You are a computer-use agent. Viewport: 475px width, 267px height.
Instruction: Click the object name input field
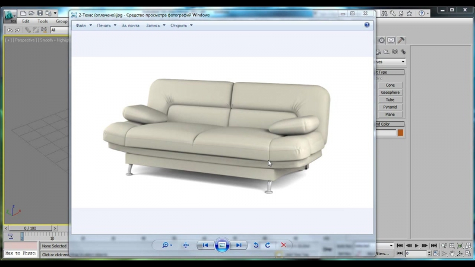(386, 133)
